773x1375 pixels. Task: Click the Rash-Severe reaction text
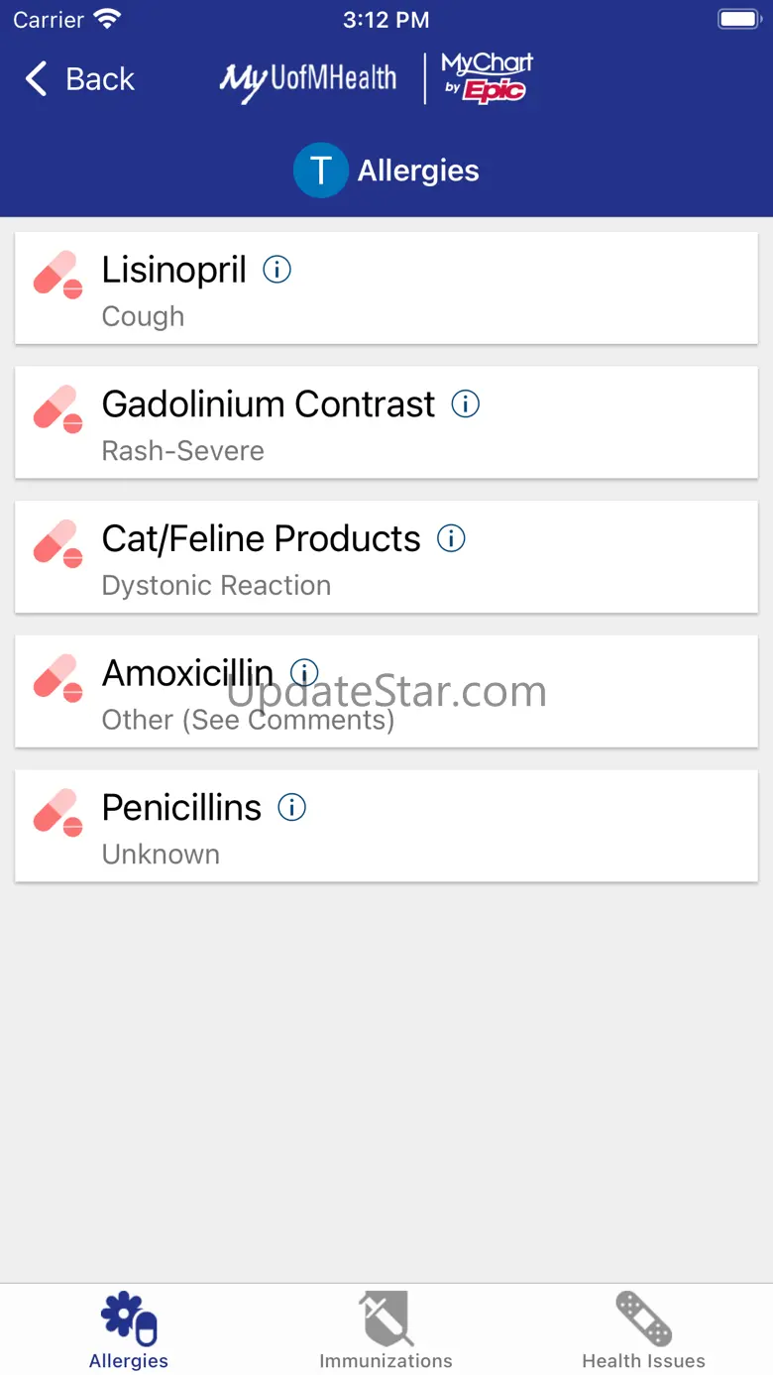point(183,451)
